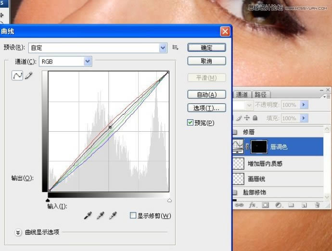Screen dimensions: 332x251
Task: Pick the black point eyedropper
Action: [88, 216]
